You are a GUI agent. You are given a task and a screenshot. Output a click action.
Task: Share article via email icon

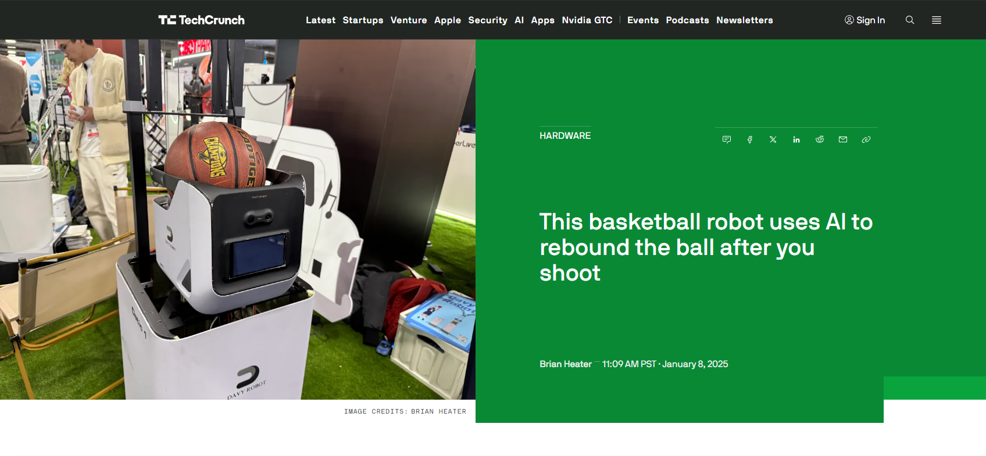pos(843,139)
